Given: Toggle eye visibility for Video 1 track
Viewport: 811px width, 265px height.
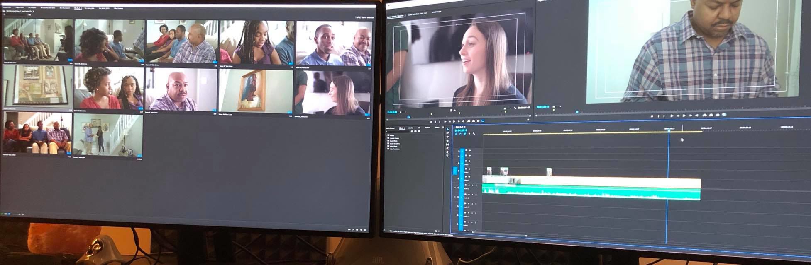Looking at the screenshot, I should coord(469,177).
